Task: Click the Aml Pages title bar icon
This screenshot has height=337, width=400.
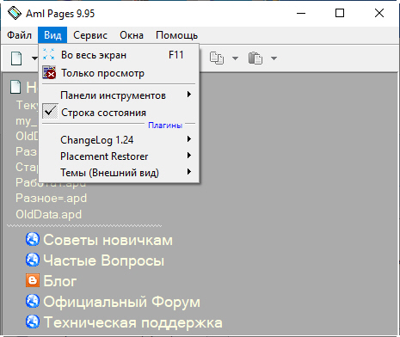Action: 14,13
